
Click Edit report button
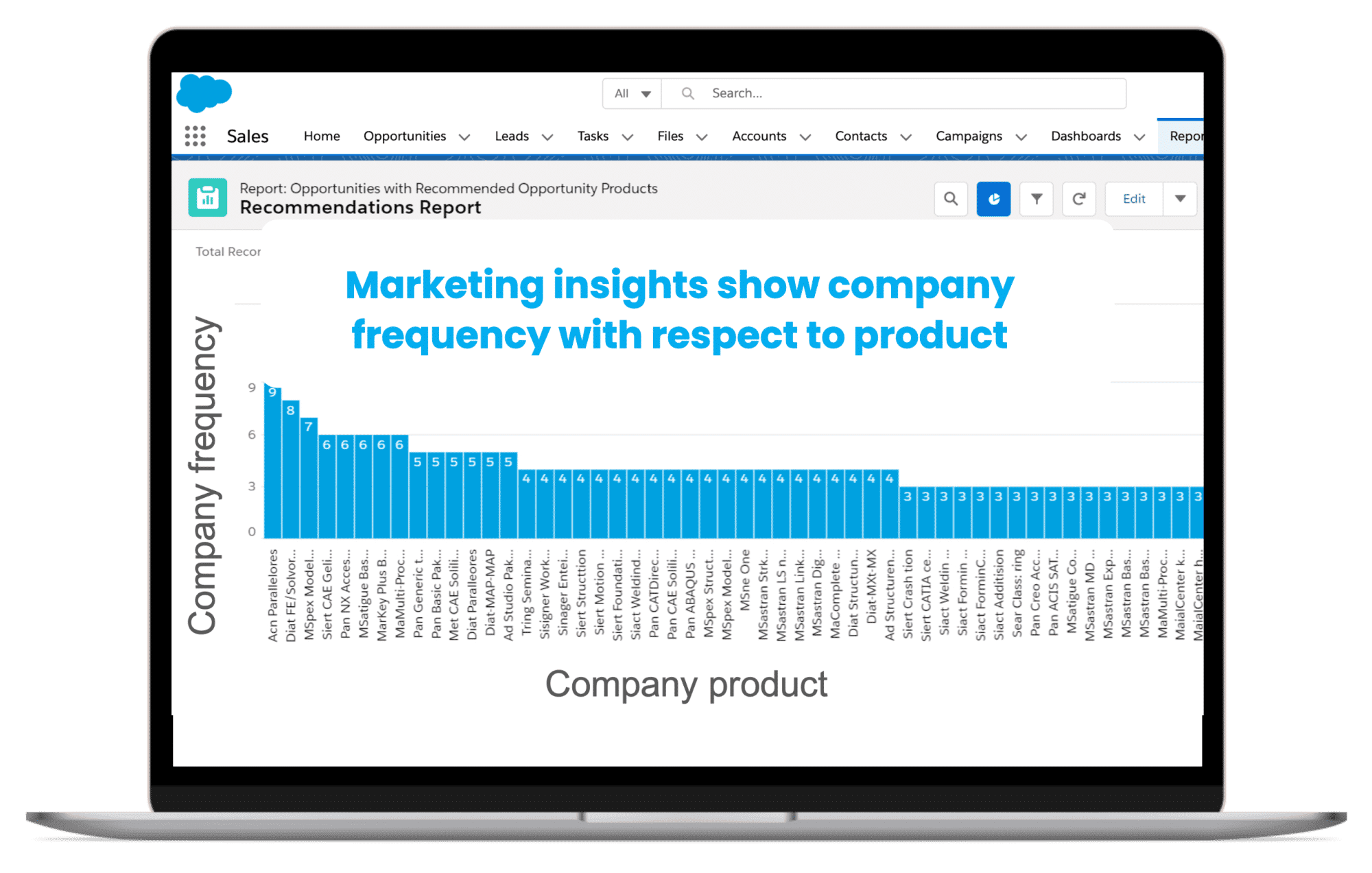pyautogui.click(x=1134, y=199)
